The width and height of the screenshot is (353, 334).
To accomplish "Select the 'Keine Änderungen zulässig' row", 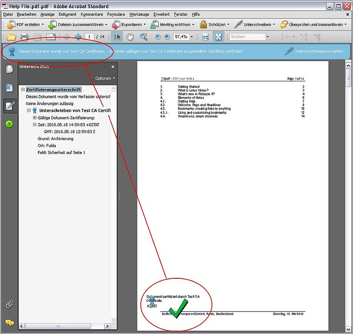I will coord(50,104).
